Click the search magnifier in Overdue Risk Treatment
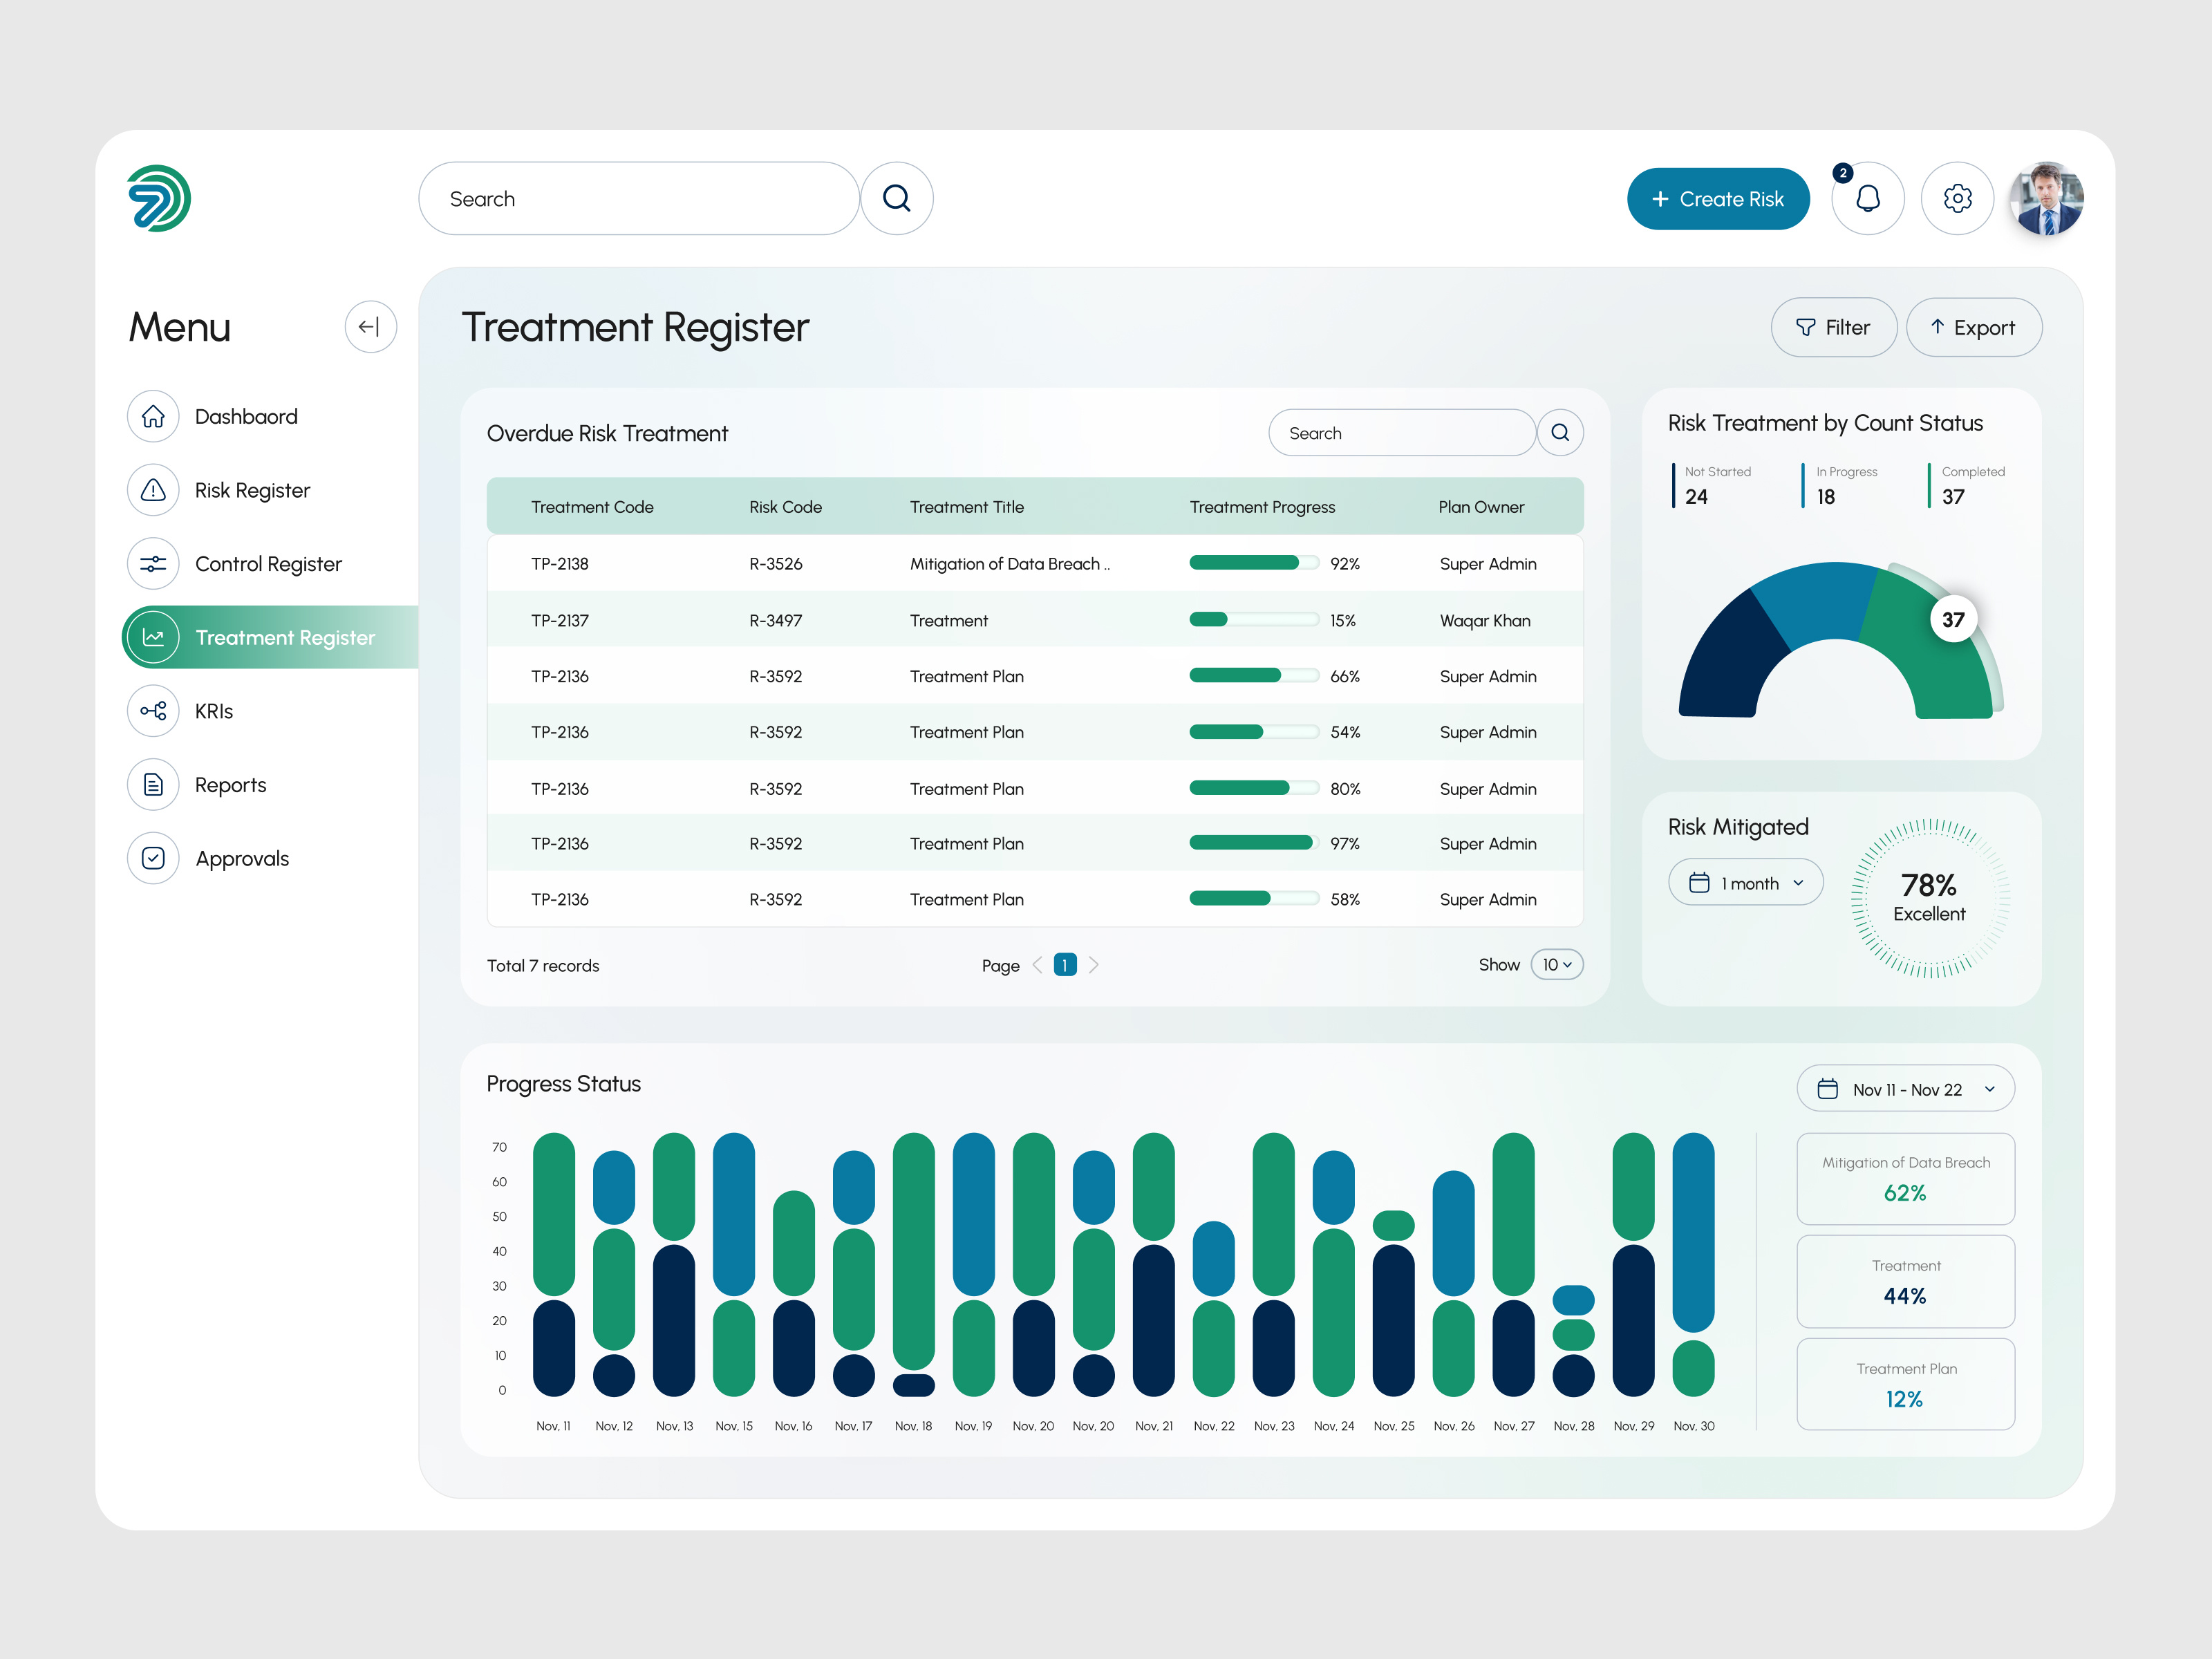This screenshot has width=2212, height=1659. tap(1560, 432)
